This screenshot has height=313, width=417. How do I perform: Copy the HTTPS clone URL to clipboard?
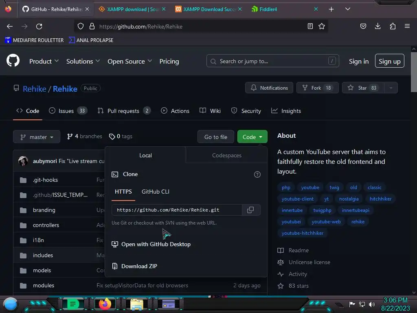click(x=250, y=210)
